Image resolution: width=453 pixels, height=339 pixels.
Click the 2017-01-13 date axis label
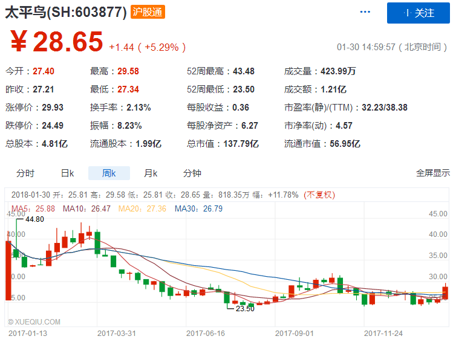pyautogui.click(x=28, y=333)
